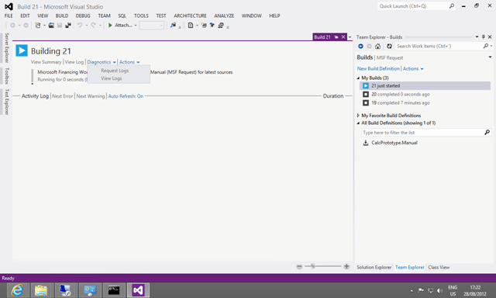
Task: Open the Toolbox side tab
Action: coord(7,76)
